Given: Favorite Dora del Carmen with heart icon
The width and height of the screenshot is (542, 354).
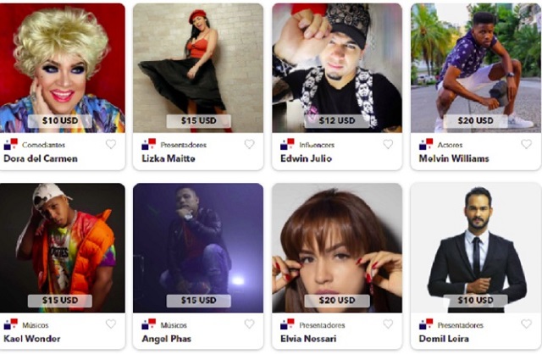Looking at the screenshot, I should tap(111, 144).
